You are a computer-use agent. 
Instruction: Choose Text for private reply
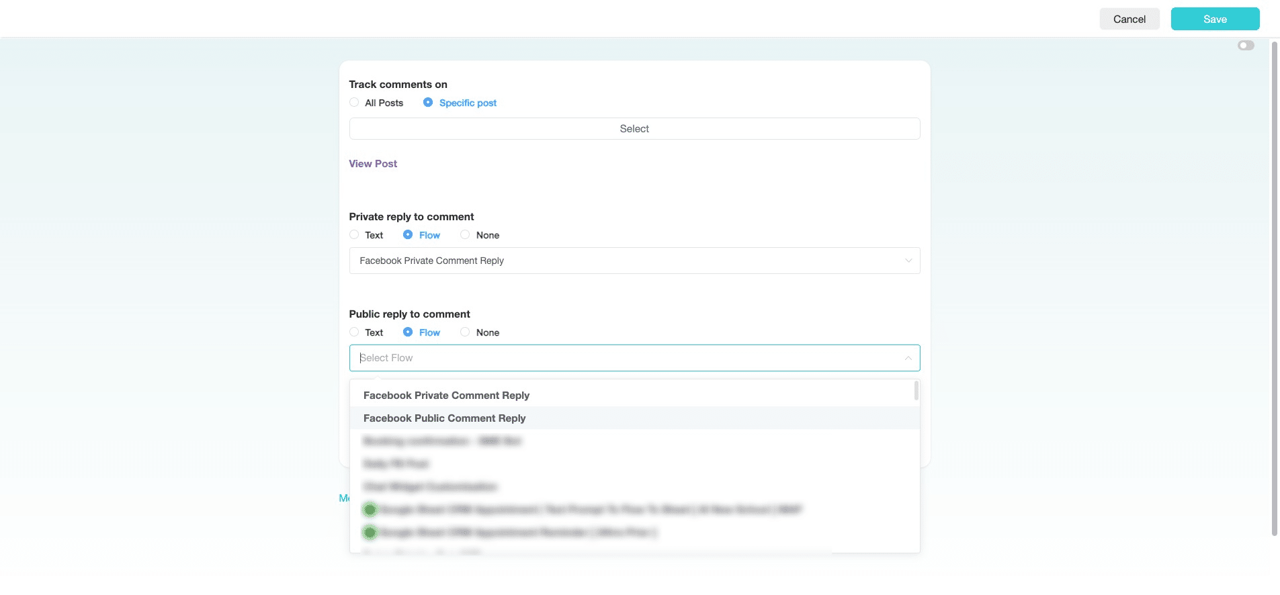[x=354, y=235]
